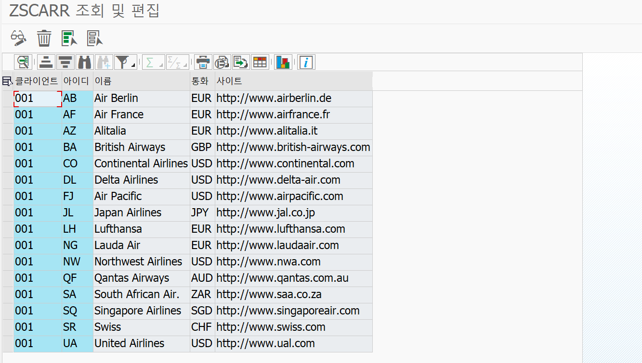Click the Delta Airlines name cell

point(142,180)
